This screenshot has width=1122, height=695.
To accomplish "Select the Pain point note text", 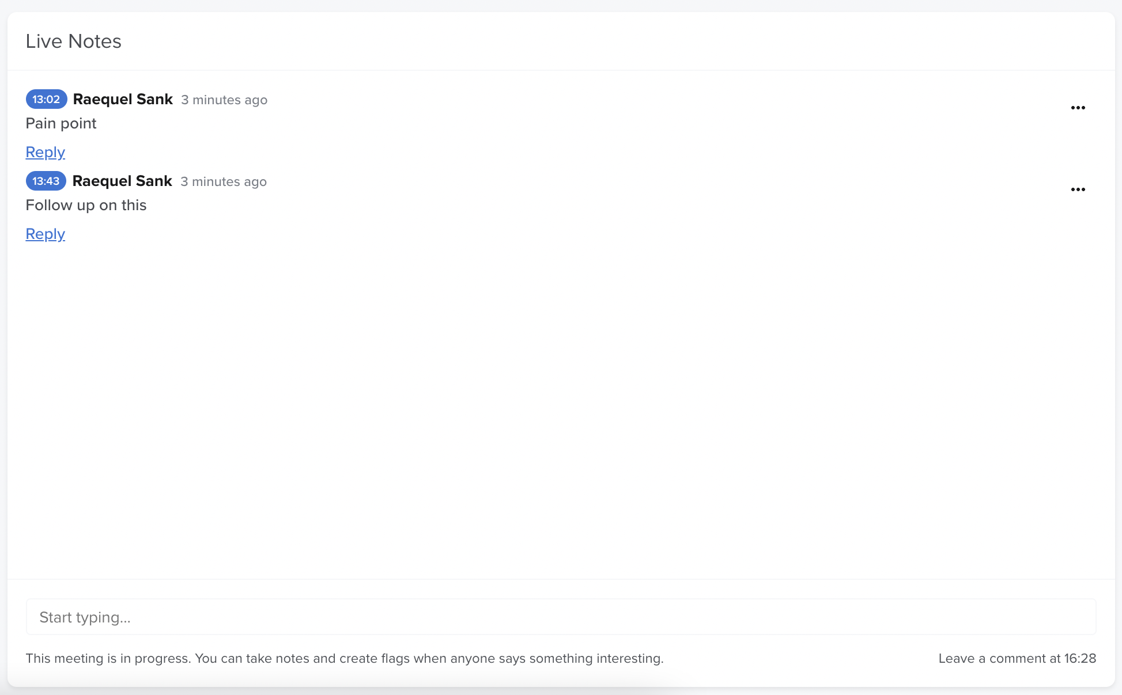I will [x=61, y=123].
